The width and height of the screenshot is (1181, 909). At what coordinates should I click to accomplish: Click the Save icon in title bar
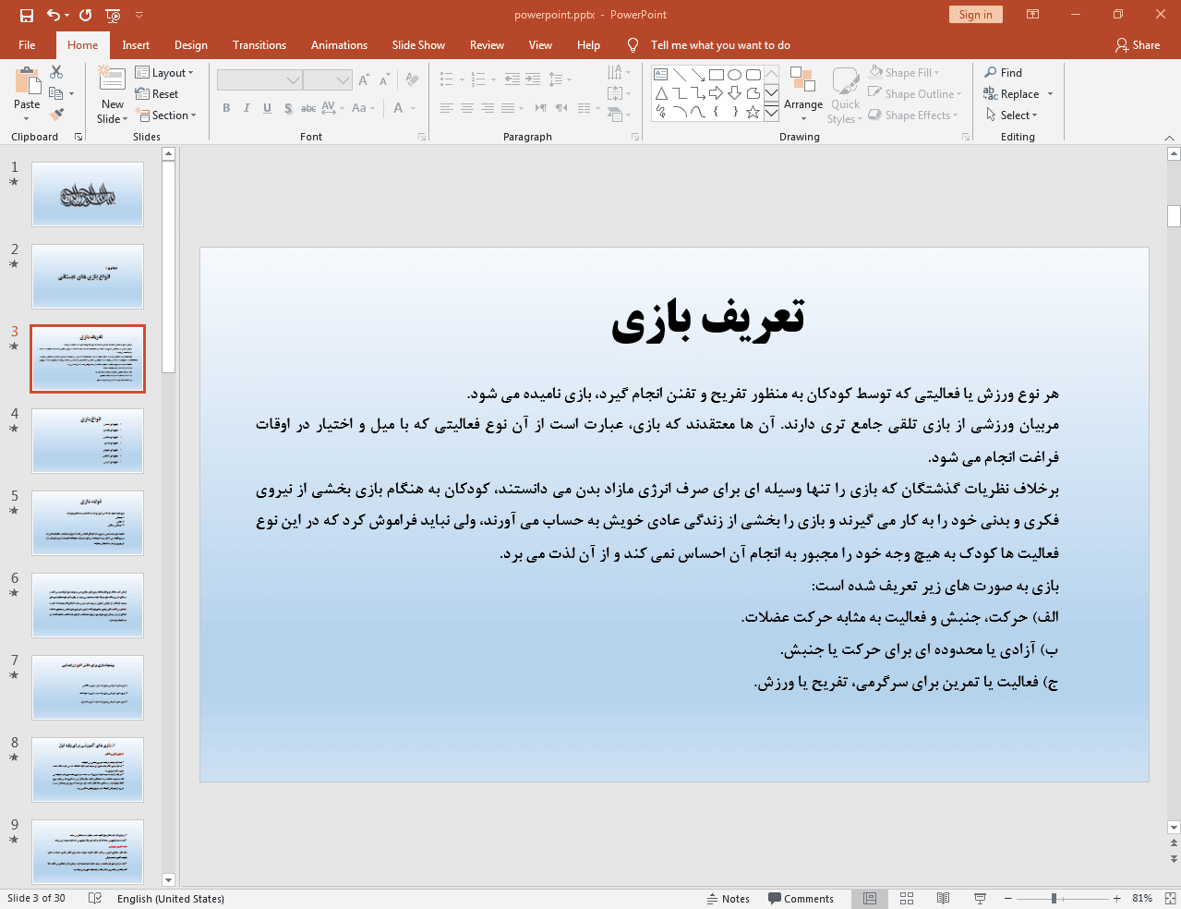click(x=27, y=15)
